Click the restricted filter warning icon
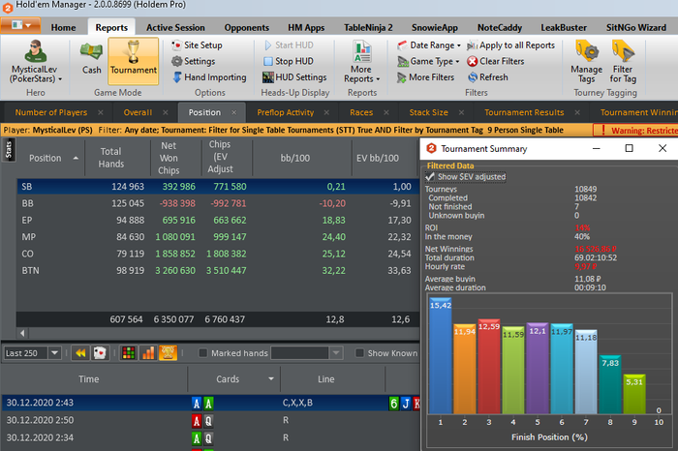Viewport: 678px width, 451px height. (601, 130)
